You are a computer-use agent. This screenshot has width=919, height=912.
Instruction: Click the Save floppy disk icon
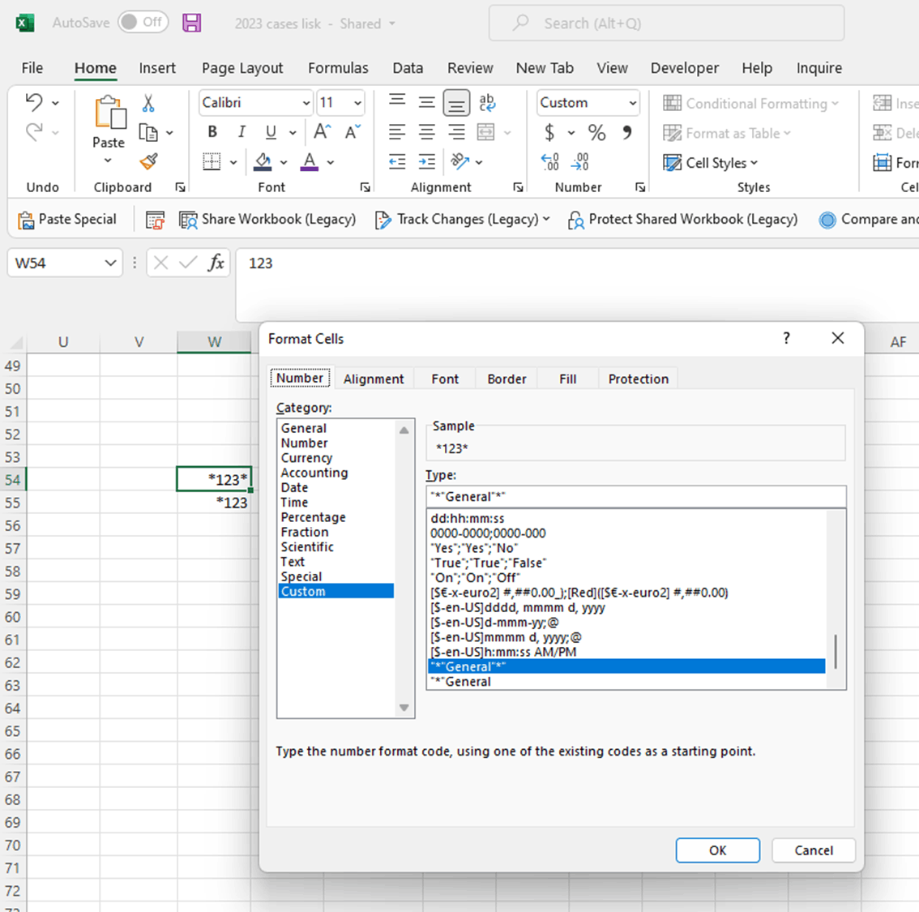[x=191, y=23]
